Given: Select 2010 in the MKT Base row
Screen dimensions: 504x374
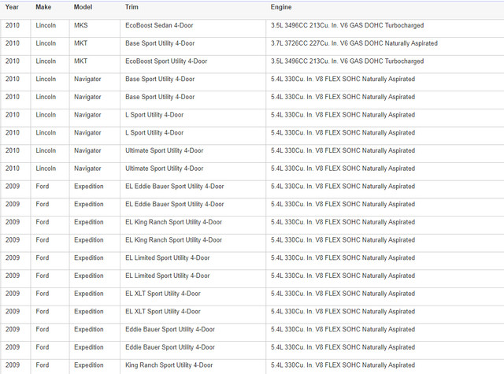Looking at the screenshot, I should click(13, 43).
